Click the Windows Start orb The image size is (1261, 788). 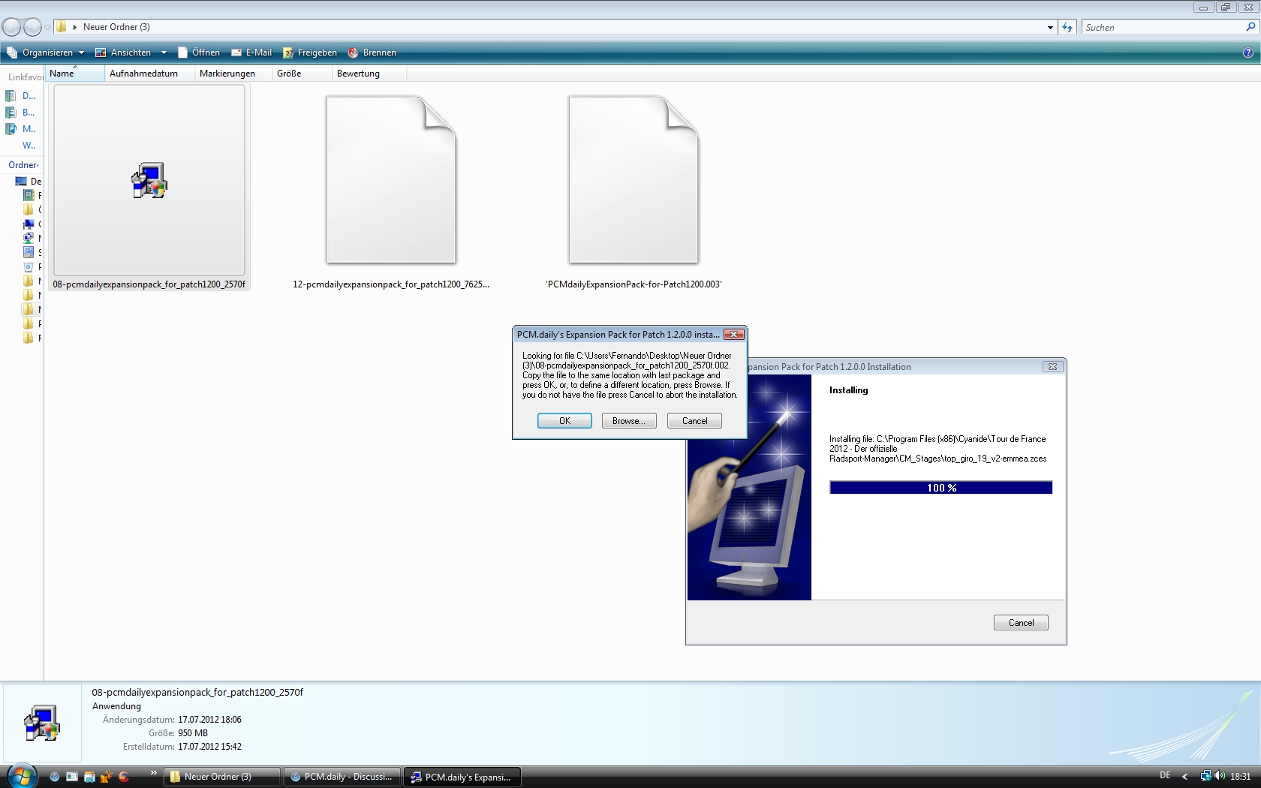pos(21,776)
